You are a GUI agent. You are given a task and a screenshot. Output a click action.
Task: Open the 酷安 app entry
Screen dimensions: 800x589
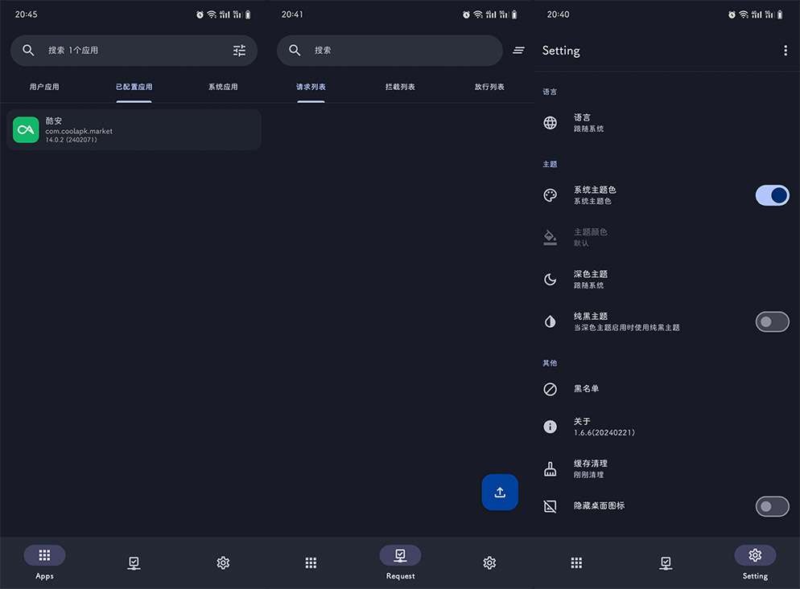(134, 130)
